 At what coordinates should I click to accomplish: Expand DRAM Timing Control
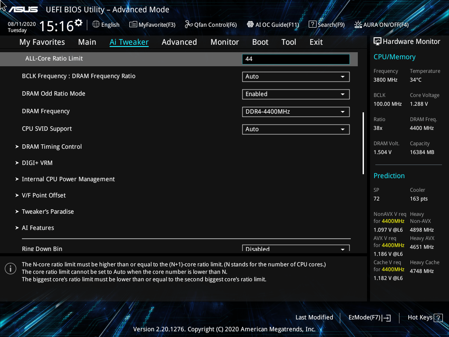(x=51, y=147)
